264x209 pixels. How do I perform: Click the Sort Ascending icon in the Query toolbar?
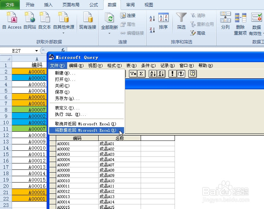(153, 74)
